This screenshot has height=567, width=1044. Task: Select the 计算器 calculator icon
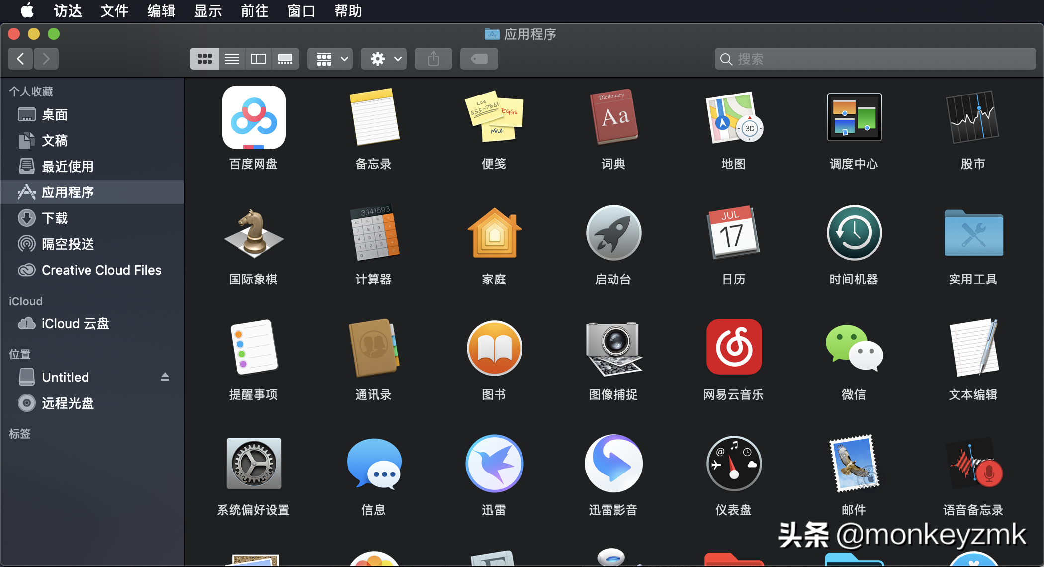[374, 232]
